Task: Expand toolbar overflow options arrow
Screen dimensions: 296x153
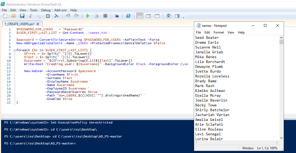Action: pyautogui.click(x=183, y=18)
